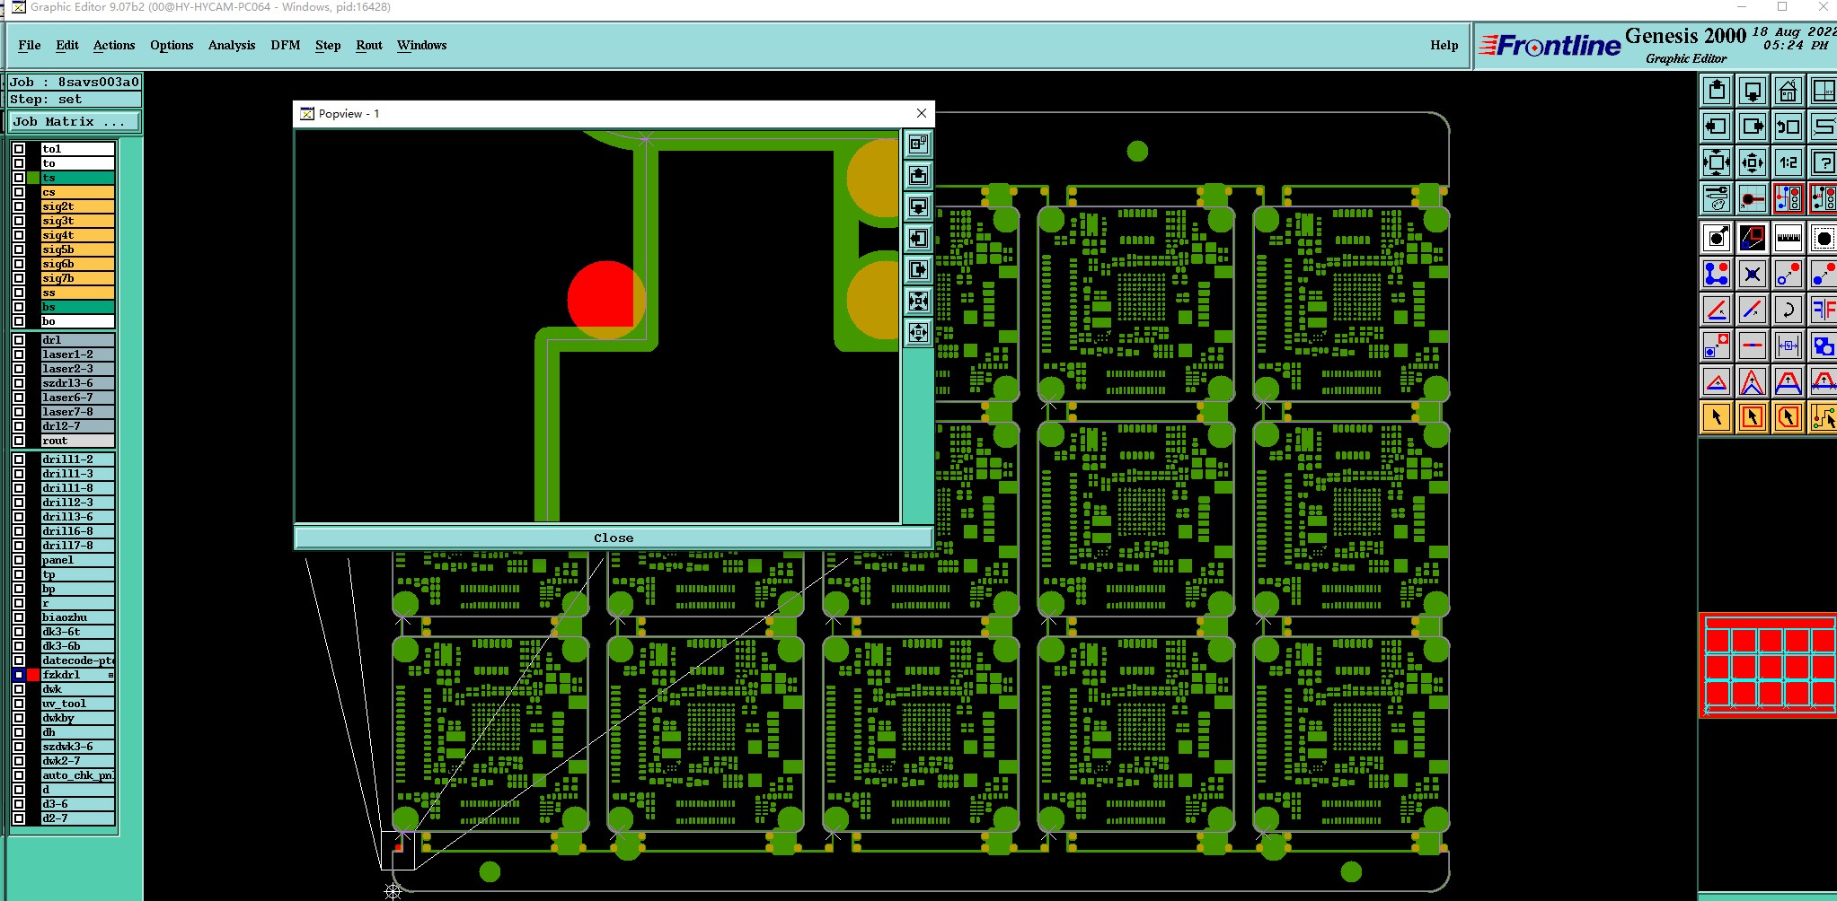Click the red triangle with arrow icon
Screen dimensions: 1837x901
[x=1717, y=381]
